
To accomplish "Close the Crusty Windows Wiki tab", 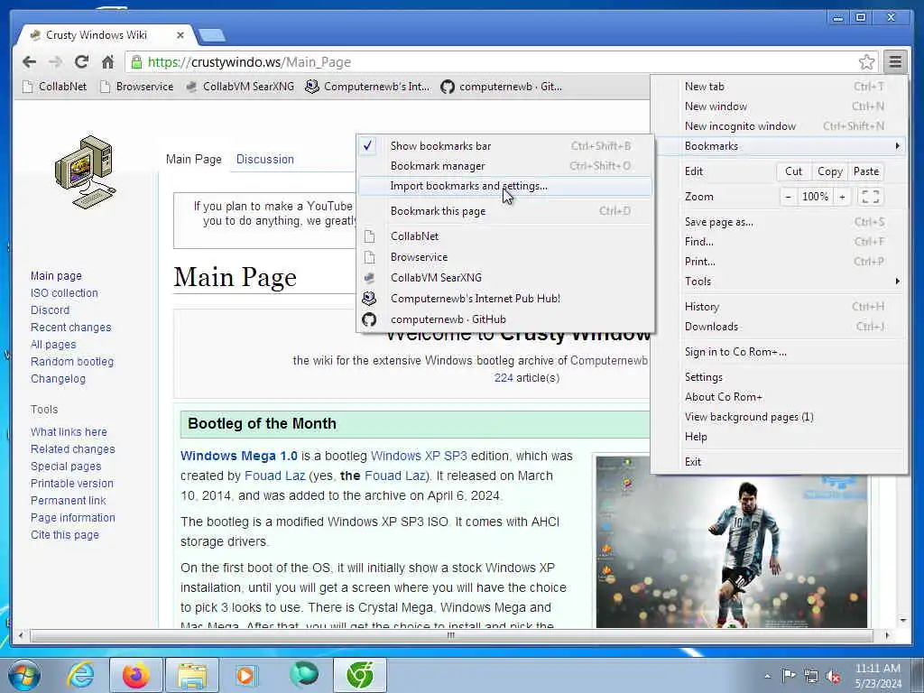I will [x=180, y=35].
